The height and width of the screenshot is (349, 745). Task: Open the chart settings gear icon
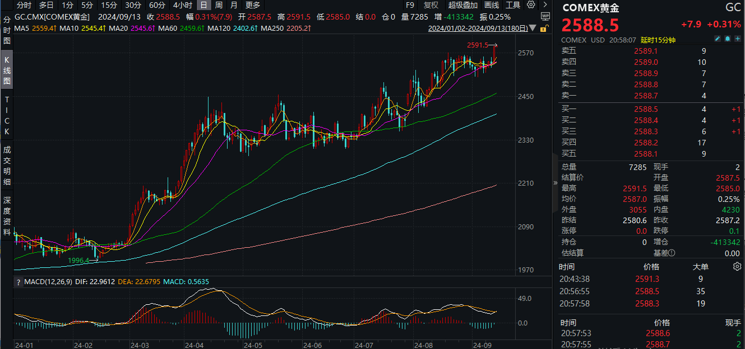(x=530, y=4)
